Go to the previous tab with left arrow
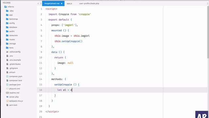Image resolution: width=209 pixels, height=118 pixels. [x=38, y=4]
